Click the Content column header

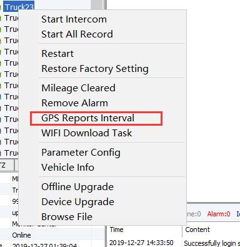click(x=197, y=229)
